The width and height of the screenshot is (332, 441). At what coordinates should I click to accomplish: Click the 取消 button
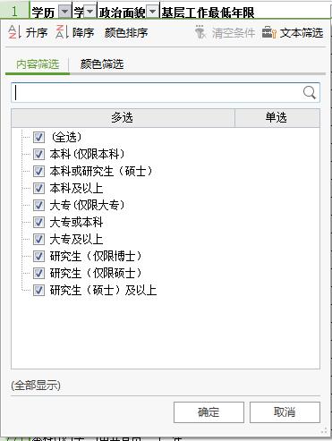click(285, 412)
